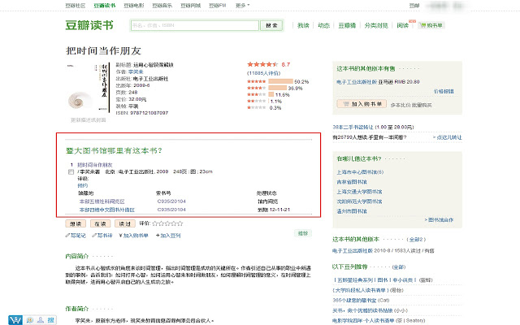Viewport: 520px width, 325px height.
Task: Click the green 推荐 button
Action: [303, 233]
